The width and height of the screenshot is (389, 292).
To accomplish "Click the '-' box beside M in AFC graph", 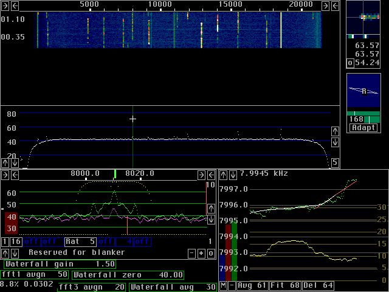I will (232, 285).
